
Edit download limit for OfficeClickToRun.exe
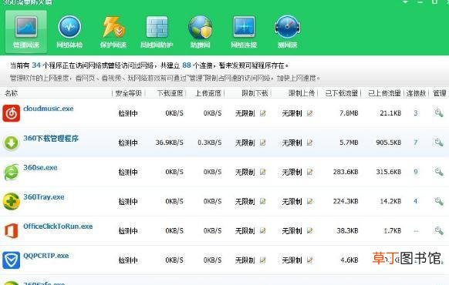click(x=262, y=230)
